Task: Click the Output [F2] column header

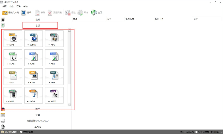Action: pyautogui.click(x=173, y=19)
